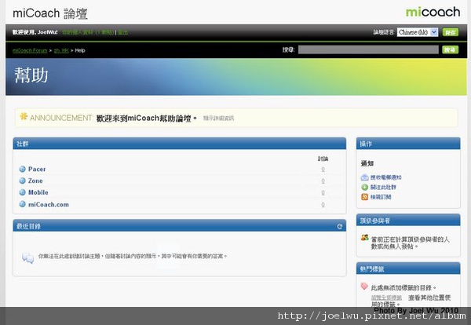The image size is (471, 325).
Task: Click Pacer's discussion count 0
Action: pyautogui.click(x=323, y=170)
